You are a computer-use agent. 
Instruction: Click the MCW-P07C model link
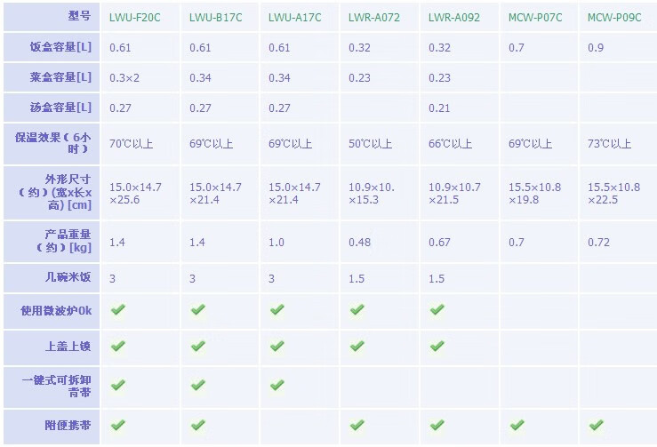[533, 17]
